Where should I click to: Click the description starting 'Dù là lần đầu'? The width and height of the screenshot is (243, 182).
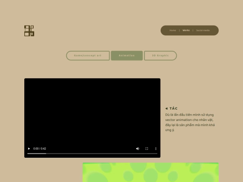click(190, 122)
